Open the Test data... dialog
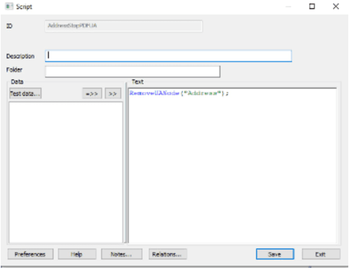Viewport: 349px width, 268px height. tap(25, 93)
